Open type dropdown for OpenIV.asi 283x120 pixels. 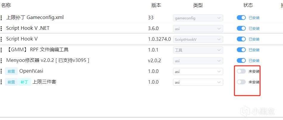tap(198, 71)
